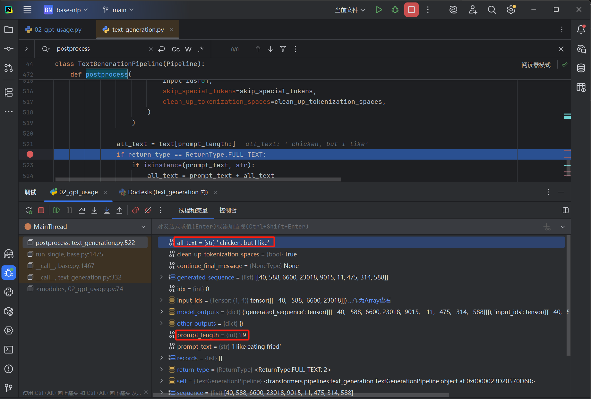Open the Python Packages tool window
591x399 pixels.
click(x=9, y=311)
